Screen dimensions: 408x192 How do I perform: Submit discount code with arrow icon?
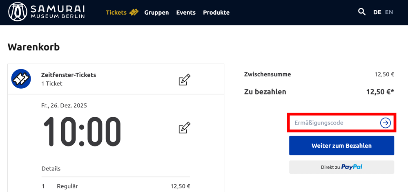pyautogui.click(x=386, y=123)
